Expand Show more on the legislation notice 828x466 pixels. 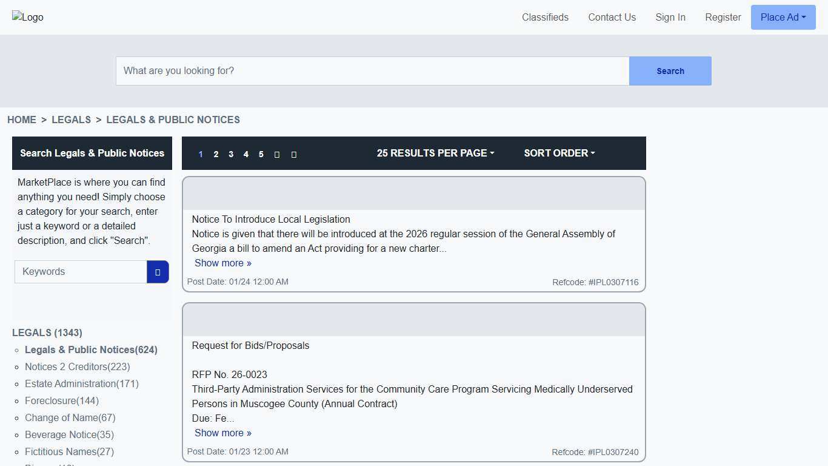click(x=222, y=263)
